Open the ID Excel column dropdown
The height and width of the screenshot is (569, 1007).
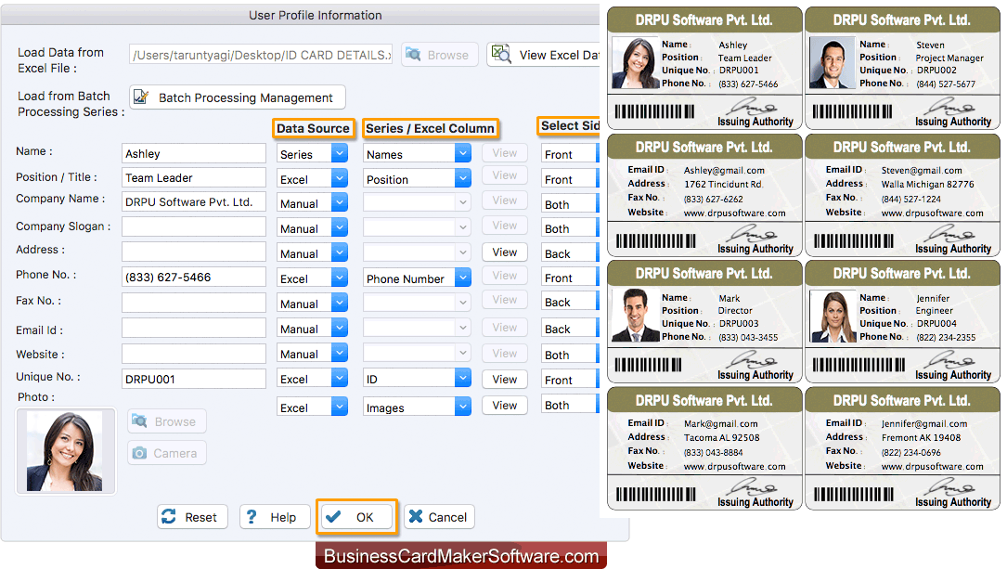[417, 379]
